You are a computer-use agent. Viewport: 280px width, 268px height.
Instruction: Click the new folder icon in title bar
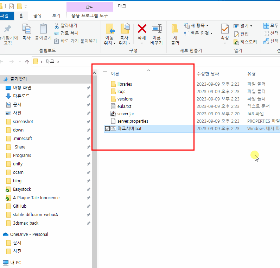click(19, 7)
